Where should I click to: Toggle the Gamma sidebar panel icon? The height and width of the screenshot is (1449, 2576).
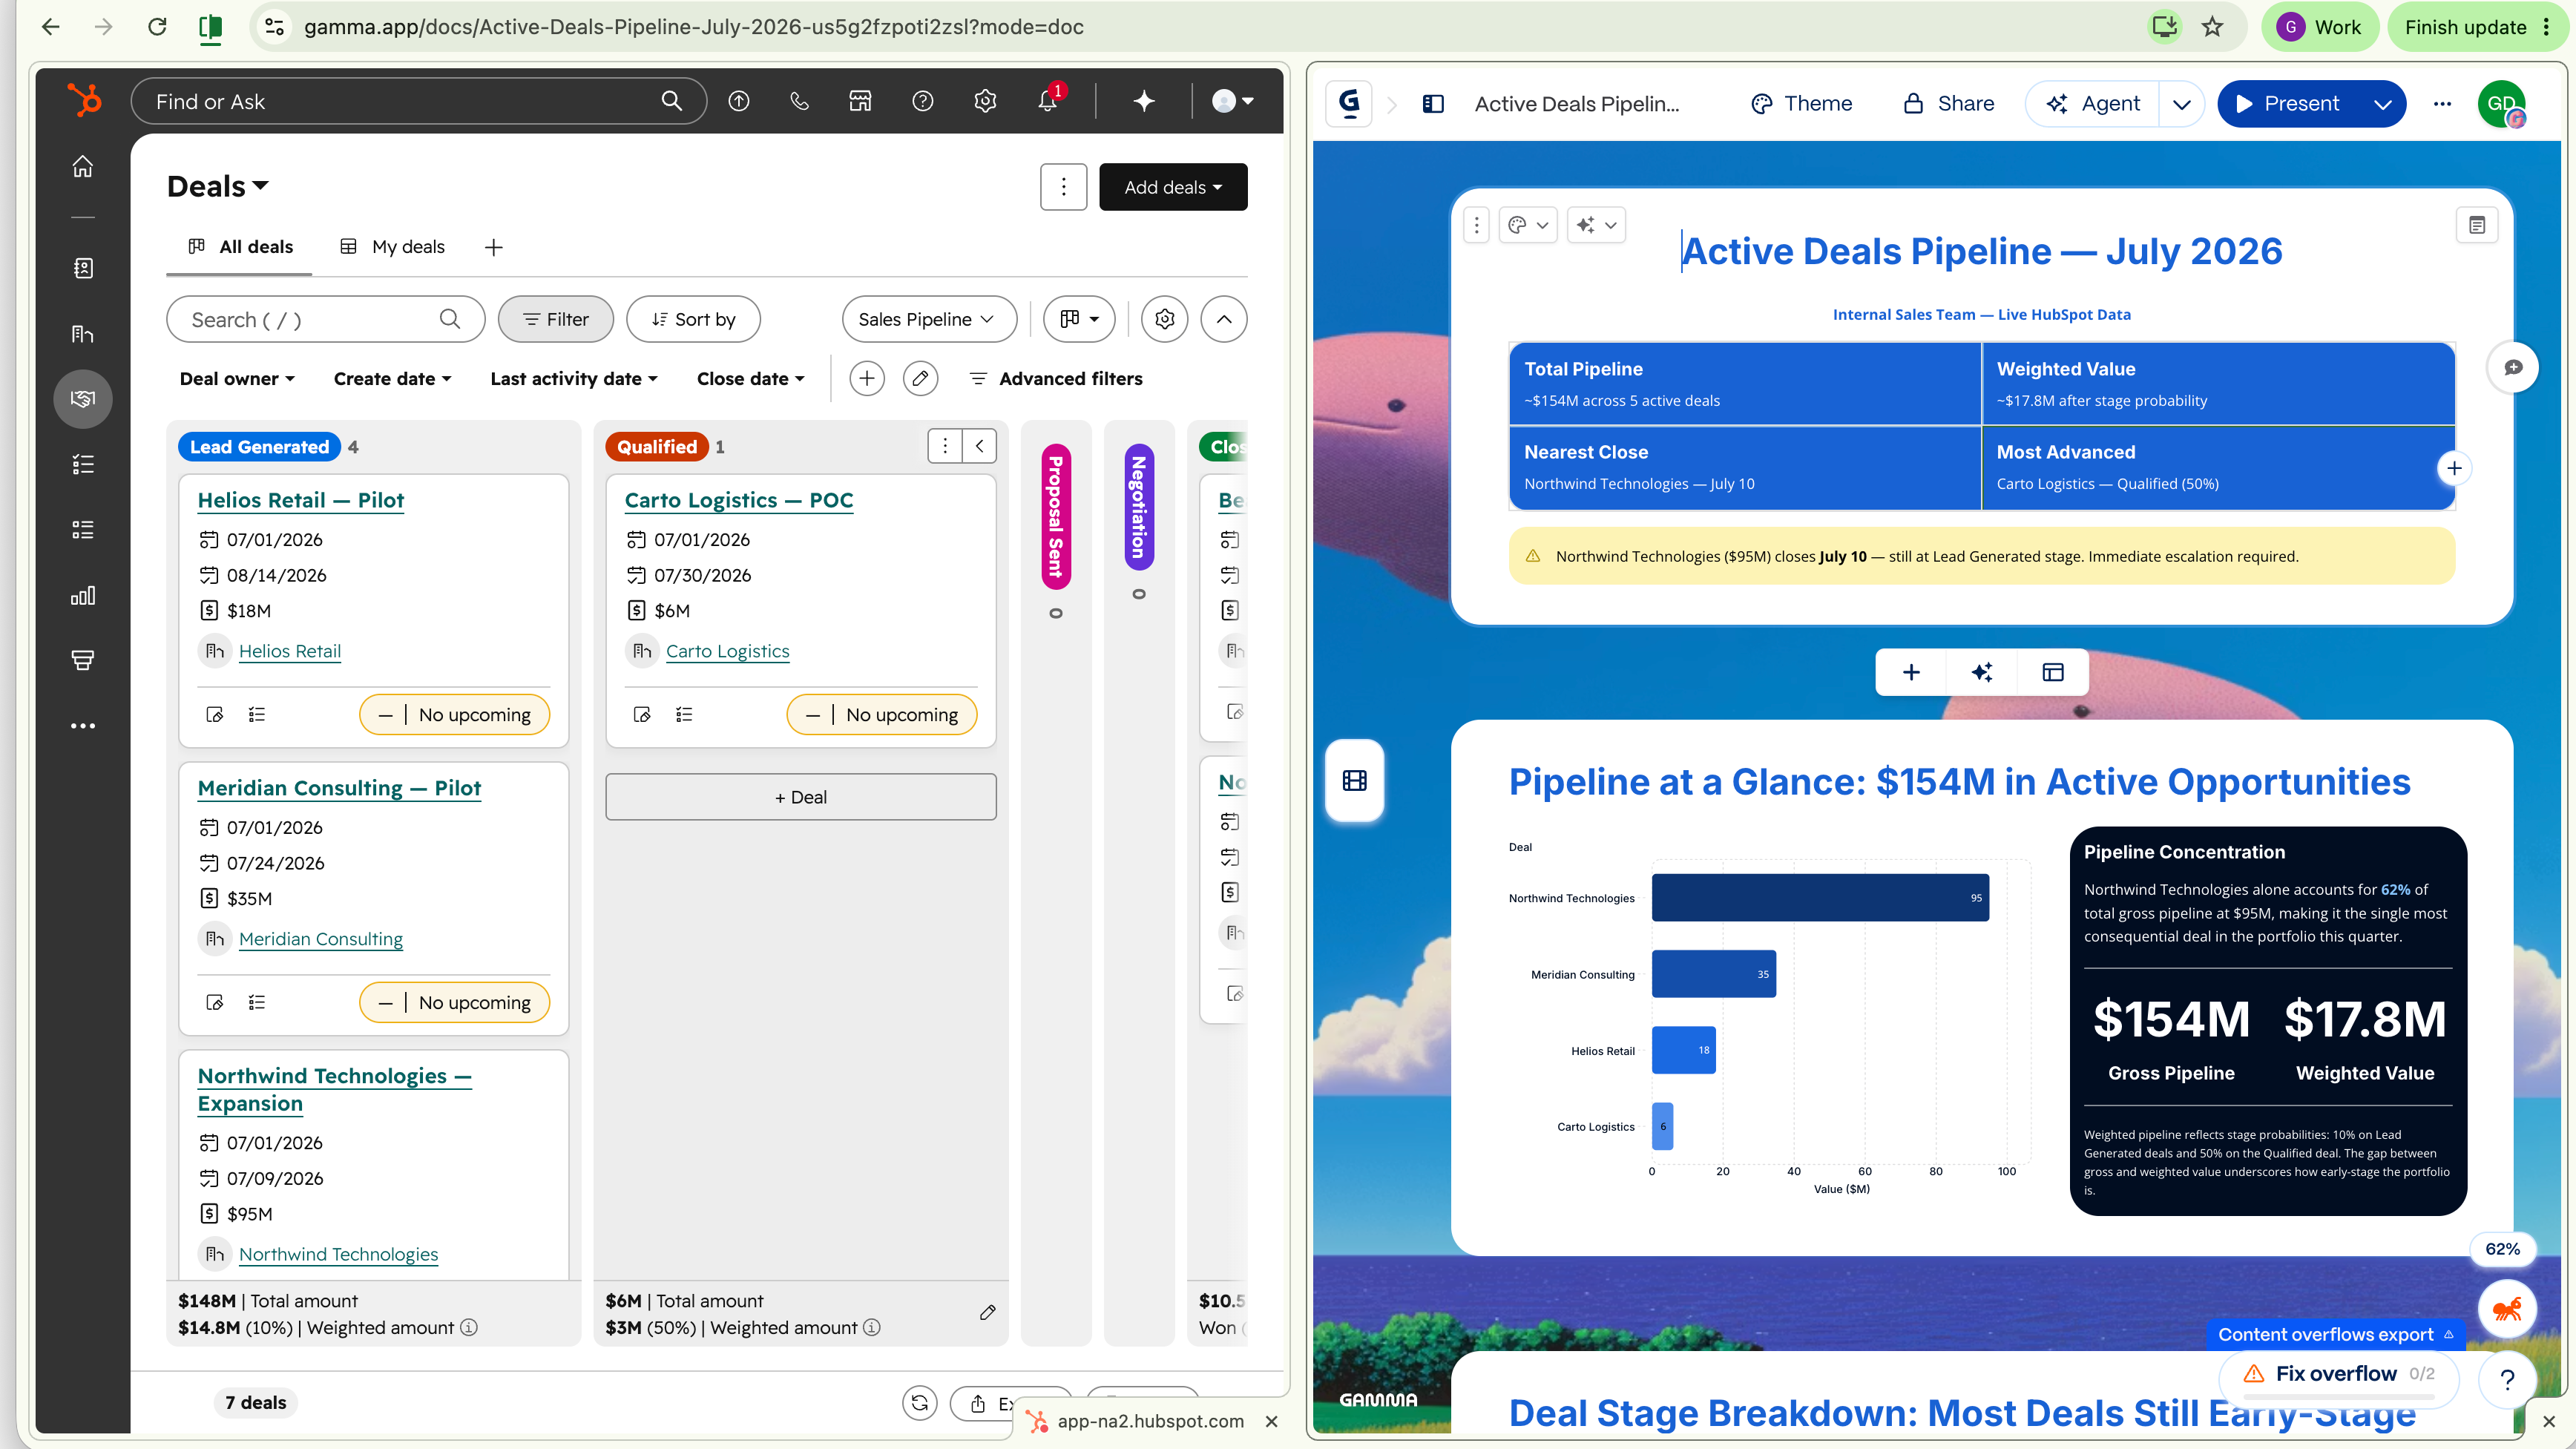[1433, 104]
